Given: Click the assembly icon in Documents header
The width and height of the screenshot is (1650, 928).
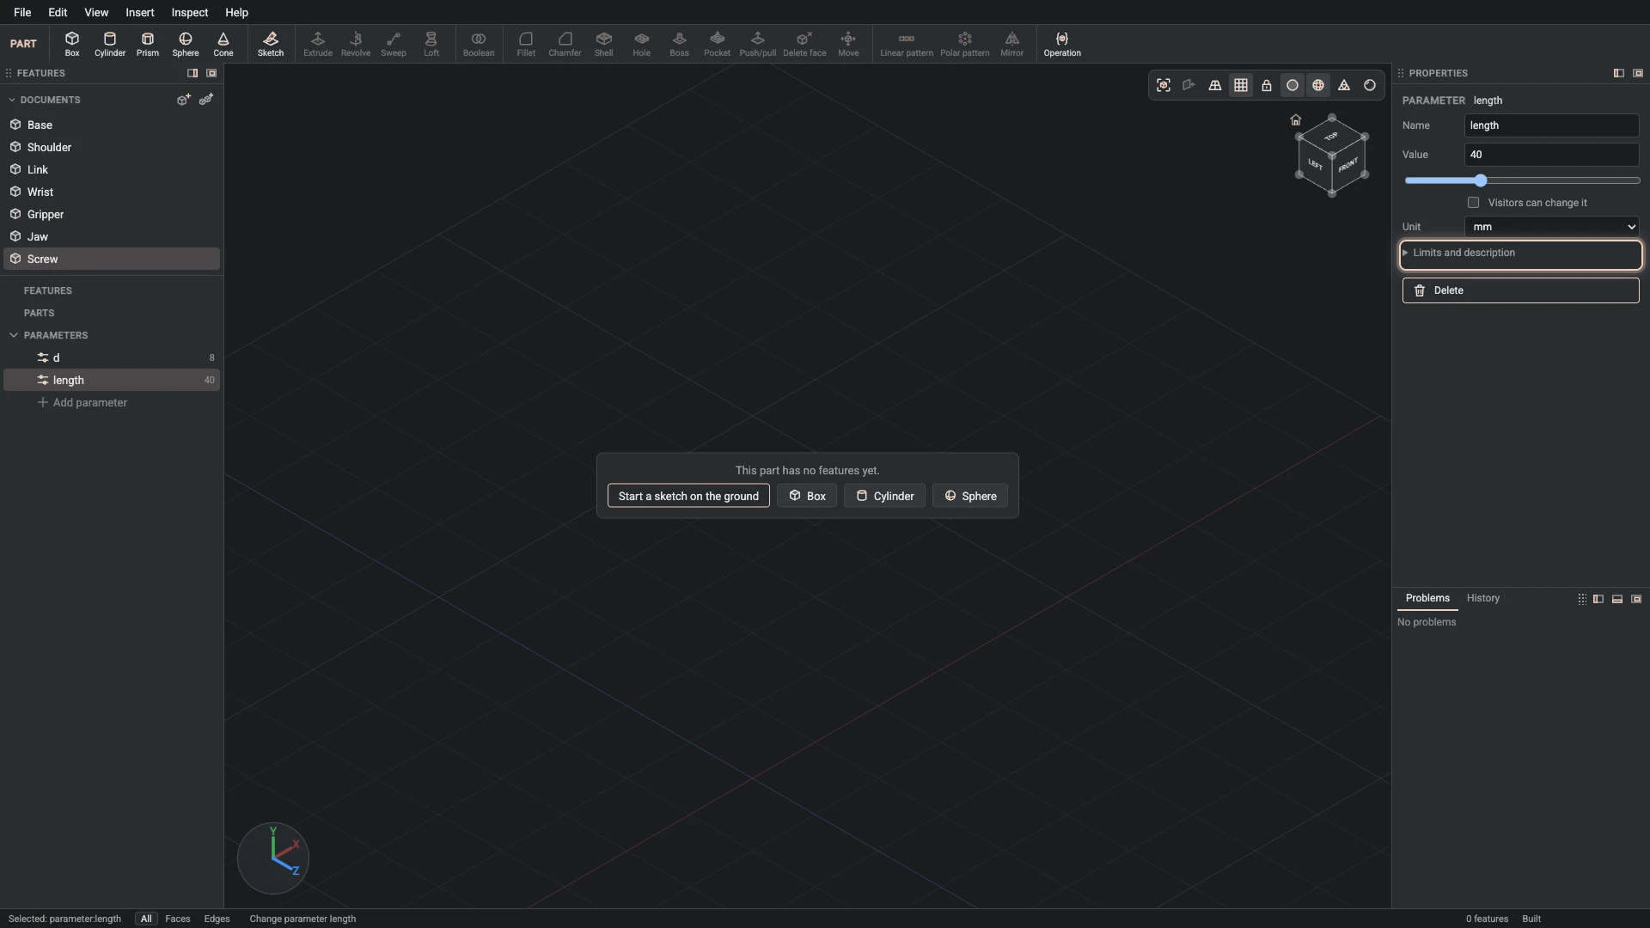Looking at the screenshot, I should click(206, 100).
